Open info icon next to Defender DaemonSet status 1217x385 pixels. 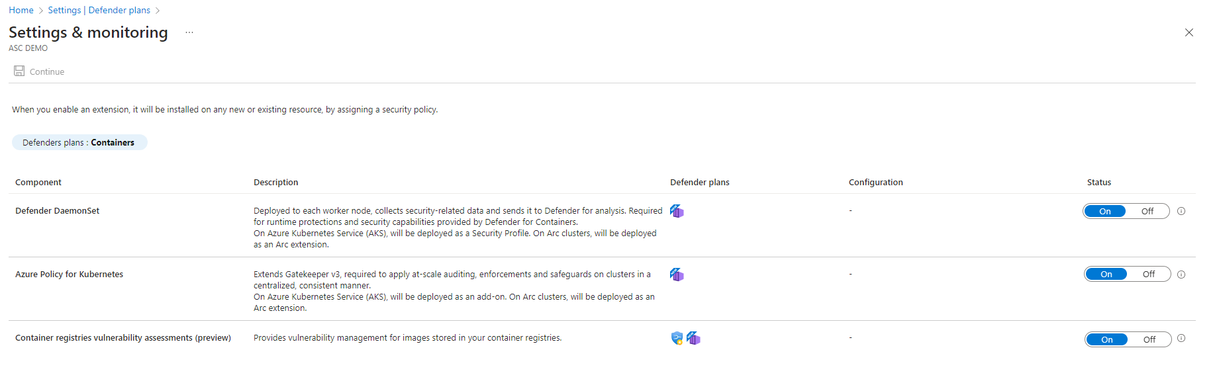(x=1181, y=211)
